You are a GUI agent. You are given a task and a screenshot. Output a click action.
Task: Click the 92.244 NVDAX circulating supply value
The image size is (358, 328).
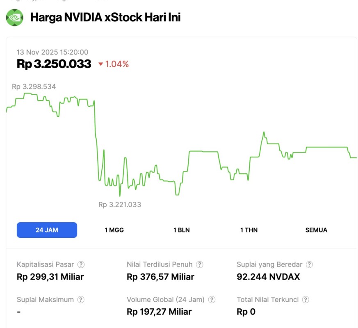(x=268, y=277)
